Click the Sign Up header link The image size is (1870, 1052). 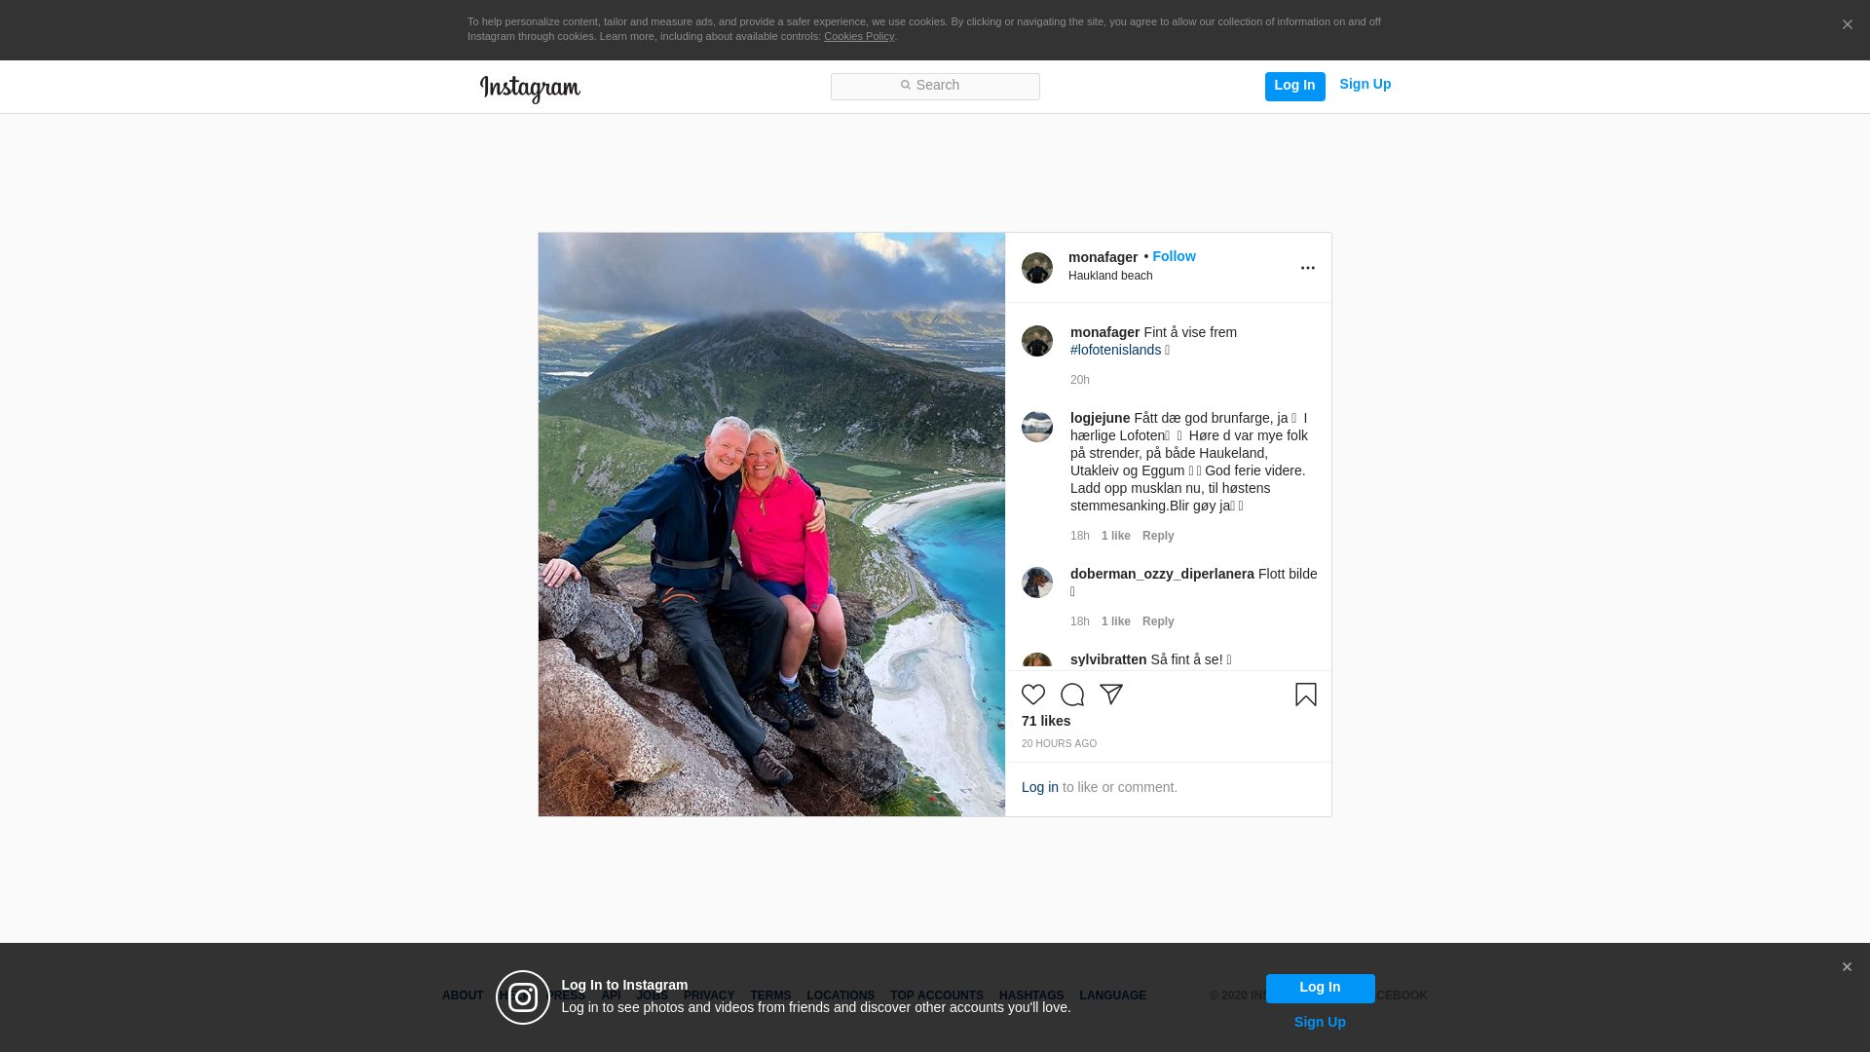click(1365, 84)
